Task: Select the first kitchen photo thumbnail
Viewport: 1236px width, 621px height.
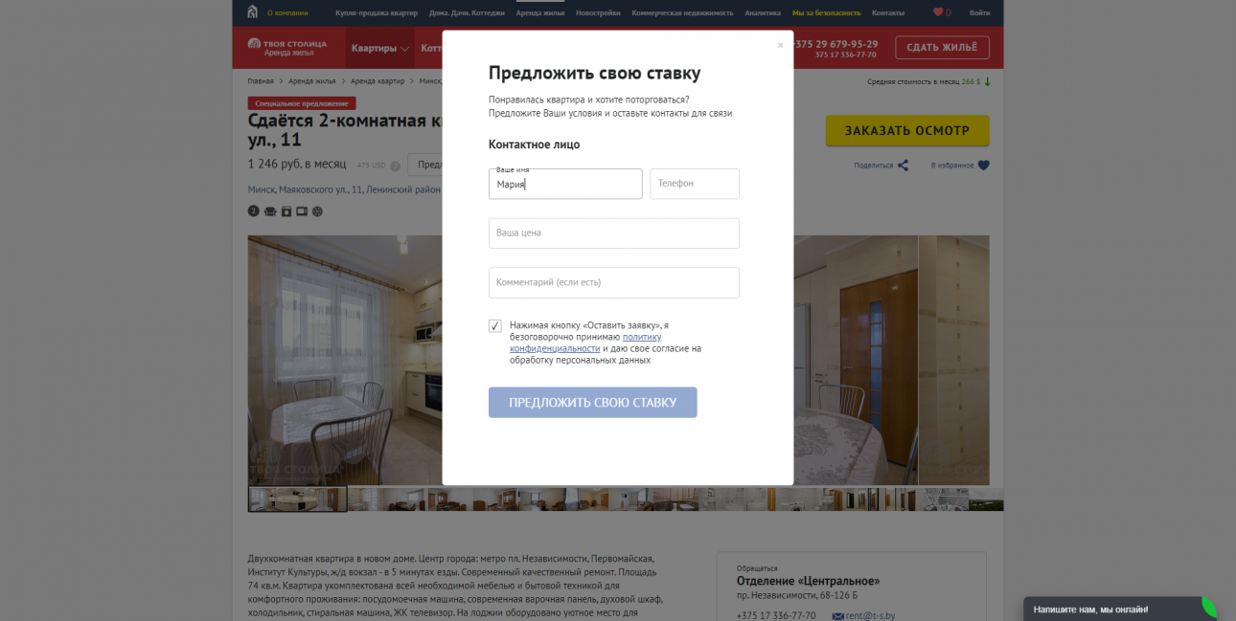Action: click(x=298, y=499)
